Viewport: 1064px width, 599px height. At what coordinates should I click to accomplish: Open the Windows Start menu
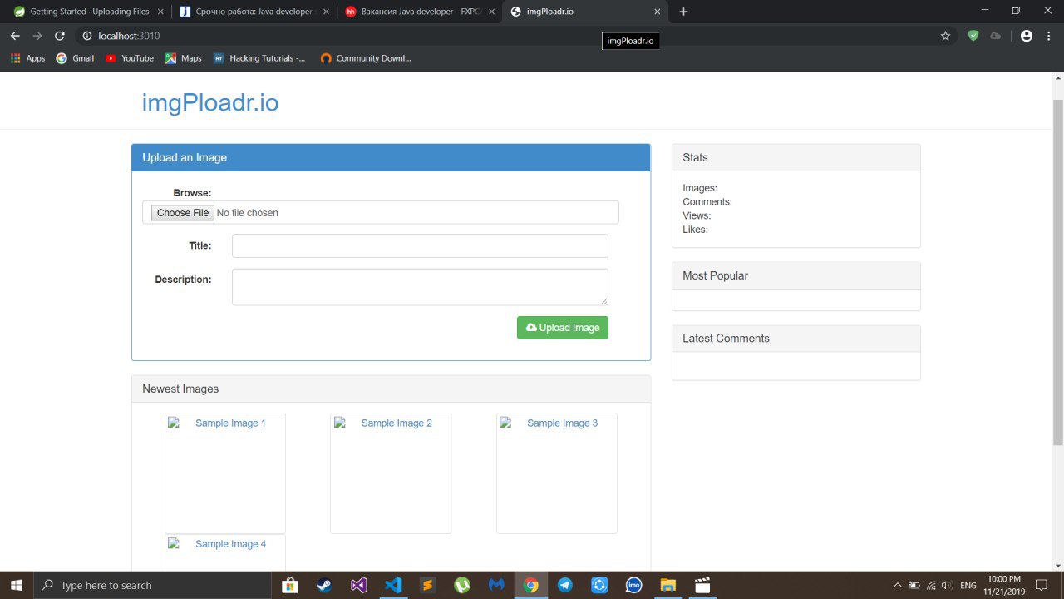tap(17, 585)
